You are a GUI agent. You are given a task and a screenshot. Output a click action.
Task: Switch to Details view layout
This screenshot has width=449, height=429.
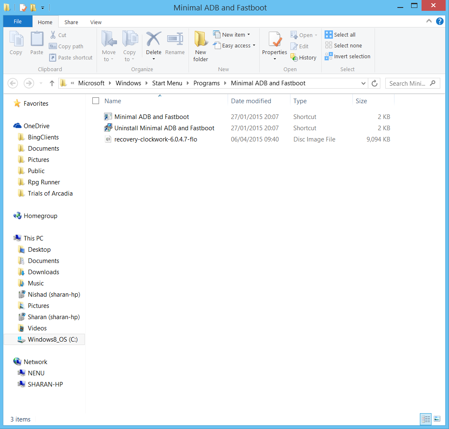pyautogui.click(x=426, y=419)
